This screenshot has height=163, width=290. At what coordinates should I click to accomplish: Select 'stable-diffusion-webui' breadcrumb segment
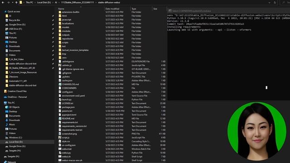(x=109, y=3)
